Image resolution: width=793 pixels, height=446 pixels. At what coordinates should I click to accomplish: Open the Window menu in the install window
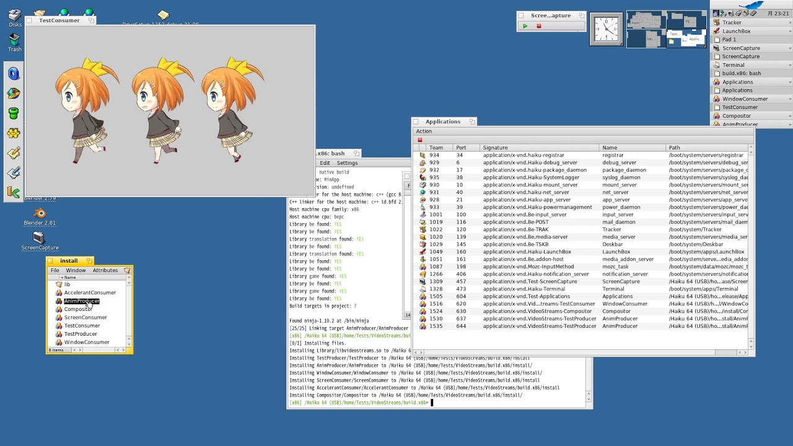coord(76,271)
